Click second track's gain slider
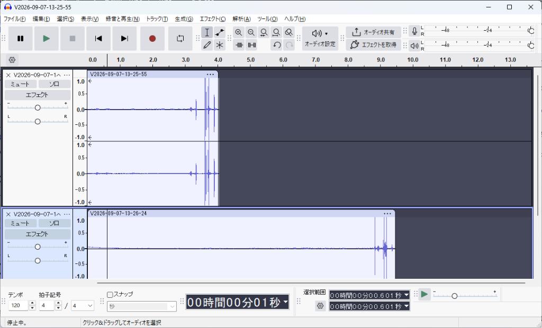The image size is (542, 328). pos(38,247)
